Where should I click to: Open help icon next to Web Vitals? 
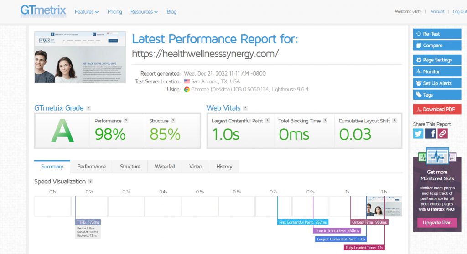(245, 108)
